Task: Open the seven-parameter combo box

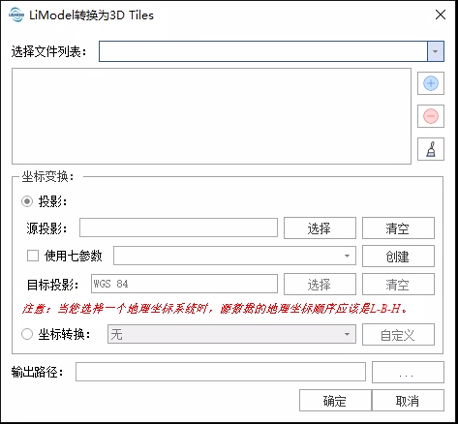Action: point(234,256)
